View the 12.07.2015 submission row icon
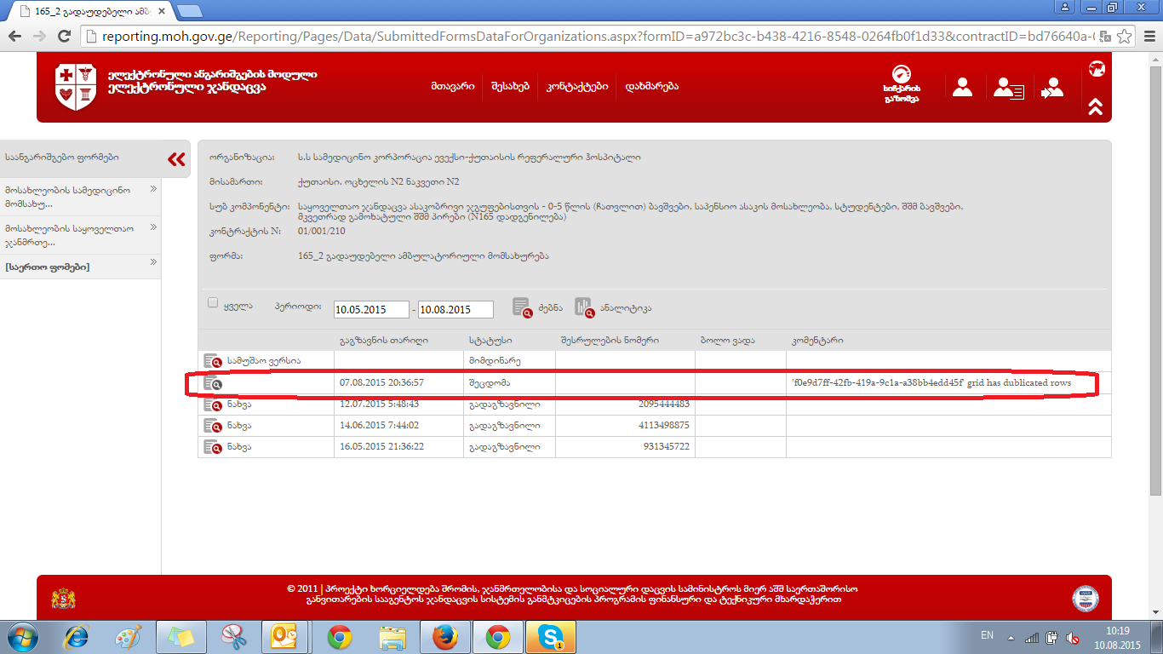Image resolution: width=1163 pixels, height=654 pixels. pos(212,404)
